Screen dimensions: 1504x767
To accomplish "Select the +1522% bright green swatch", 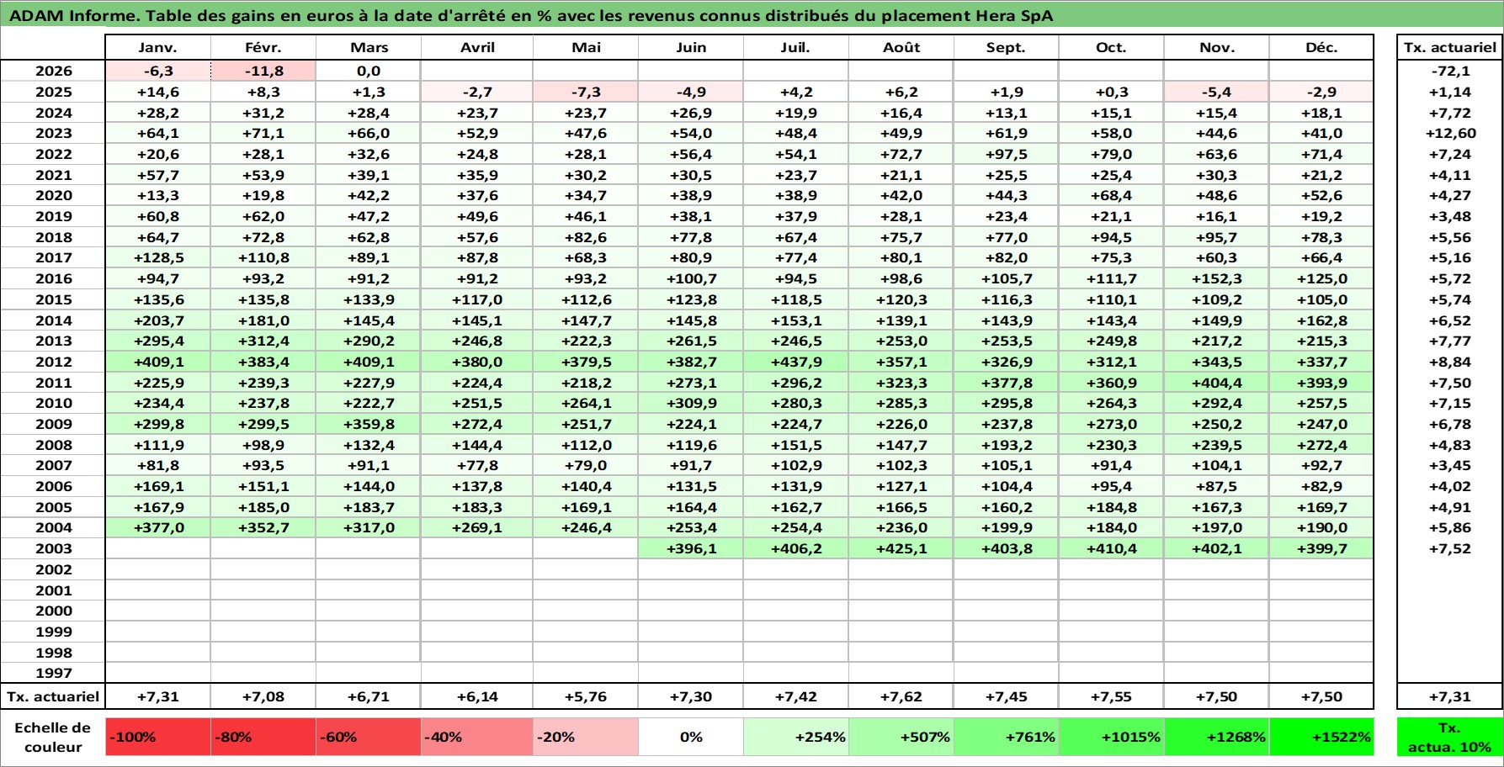I will [x=1321, y=737].
